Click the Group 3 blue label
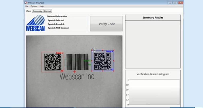The height and width of the screenshot is (108, 203). [109, 51]
